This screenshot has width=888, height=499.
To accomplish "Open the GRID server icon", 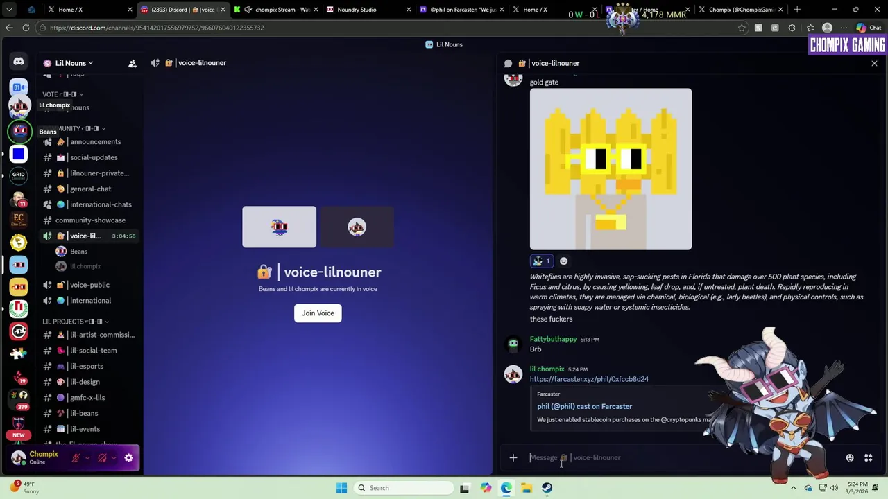I will coord(19,176).
